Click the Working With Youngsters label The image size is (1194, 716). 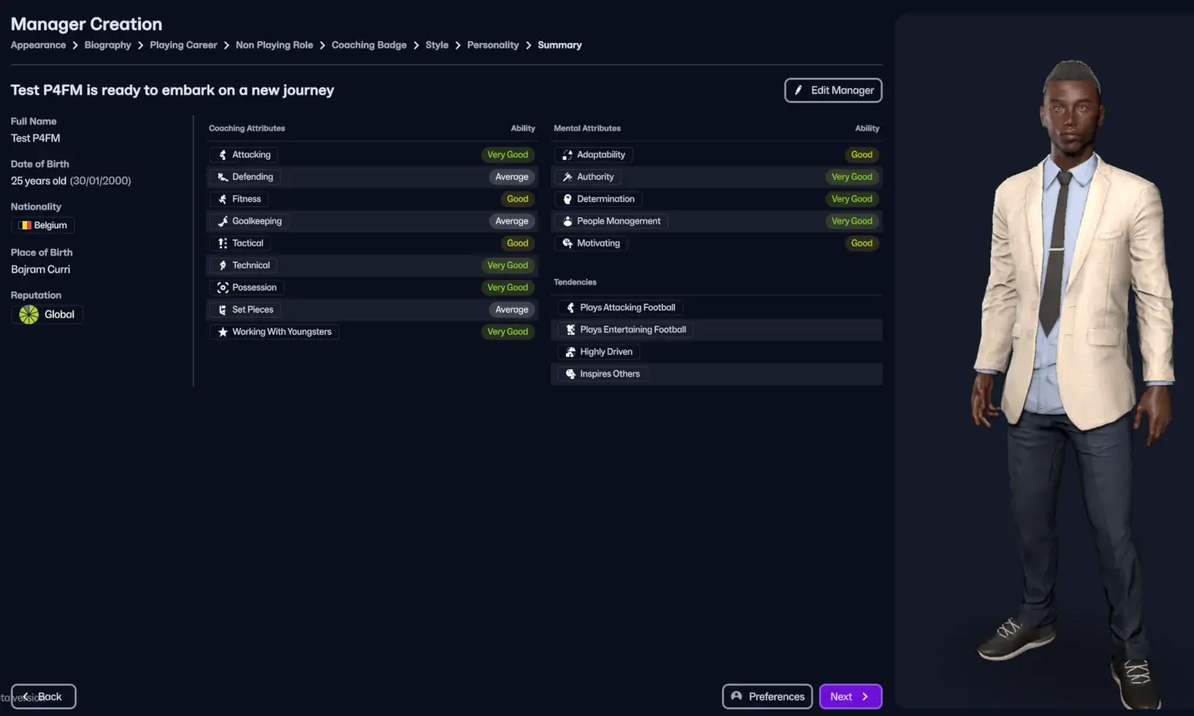[282, 333]
